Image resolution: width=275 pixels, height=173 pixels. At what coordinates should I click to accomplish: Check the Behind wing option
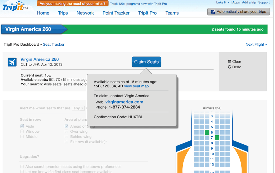tap(67, 136)
